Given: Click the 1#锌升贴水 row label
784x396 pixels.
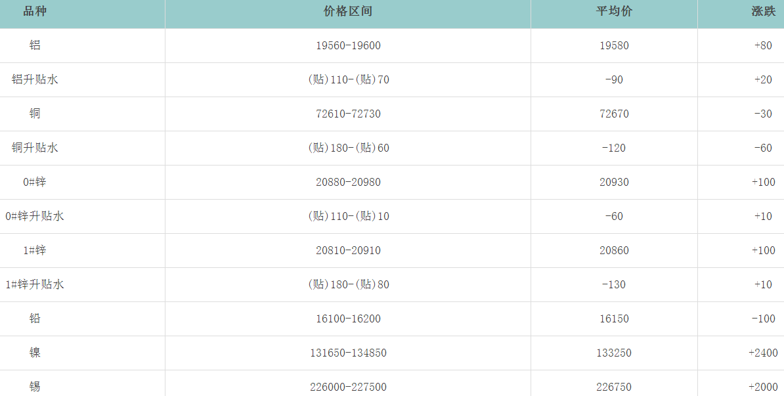Looking at the screenshot, I should click(35, 284).
